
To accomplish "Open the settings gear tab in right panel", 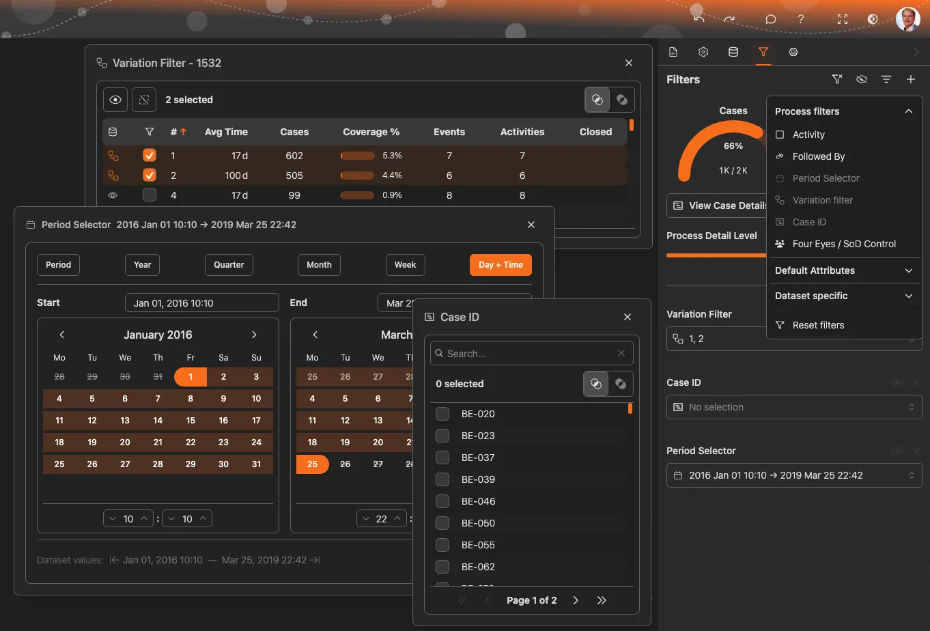I will [x=703, y=52].
